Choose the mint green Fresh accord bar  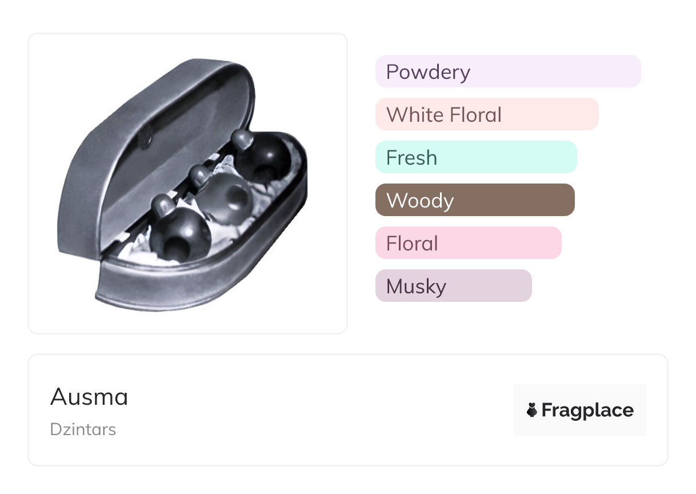pos(475,157)
